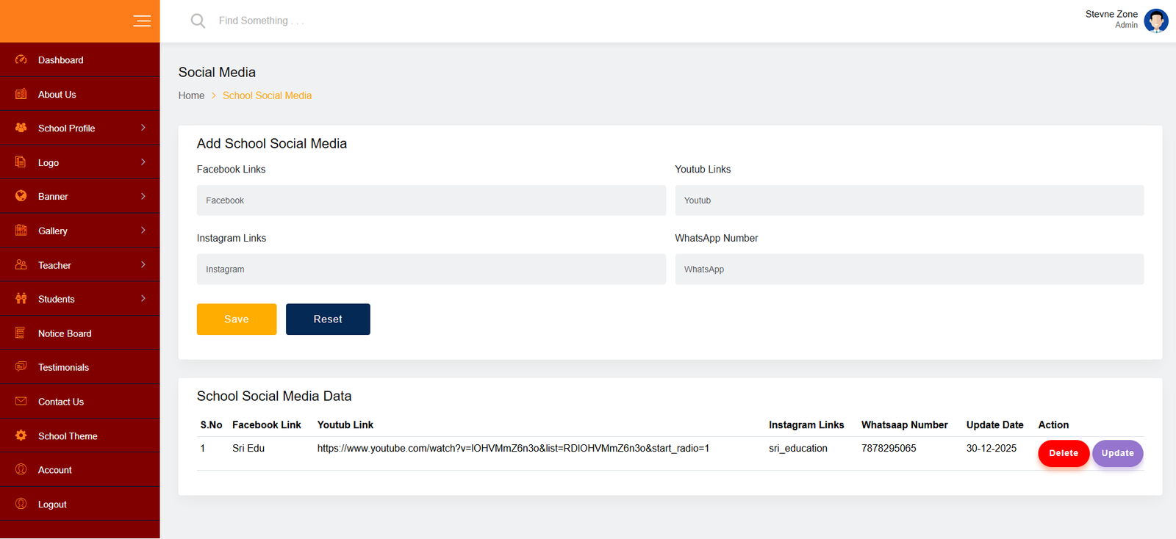Select Testimonials from sidebar
This screenshot has width=1176, height=539.
[79, 367]
